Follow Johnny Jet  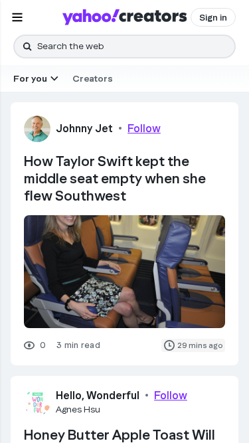[x=144, y=128]
